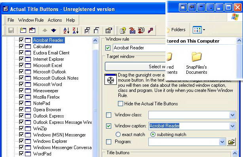Image resolution: width=243 pixels, height=157 pixels.
Task: Uncheck the Calculator rule checkbox
Action: (21, 47)
